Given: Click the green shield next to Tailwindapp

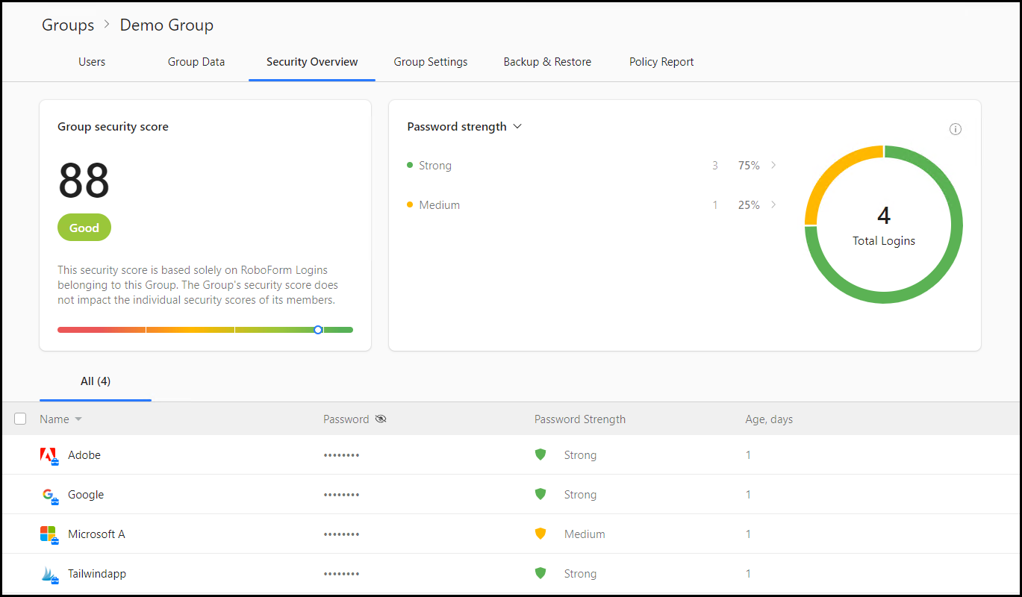Looking at the screenshot, I should coord(540,572).
